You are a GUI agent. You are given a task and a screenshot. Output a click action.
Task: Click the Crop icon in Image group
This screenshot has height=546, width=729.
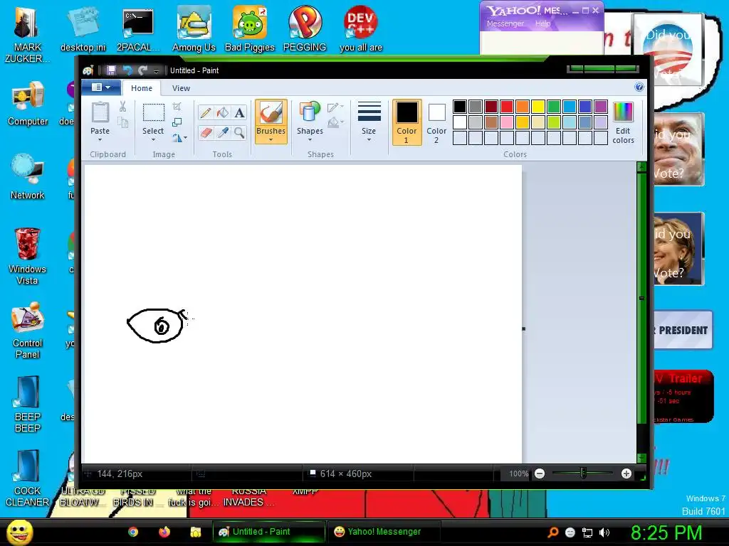177,107
